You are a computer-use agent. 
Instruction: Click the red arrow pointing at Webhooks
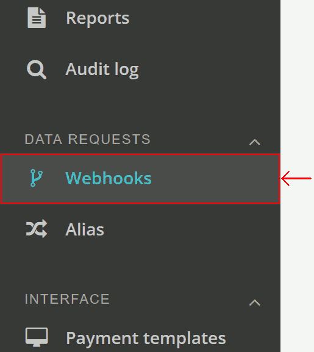296,179
